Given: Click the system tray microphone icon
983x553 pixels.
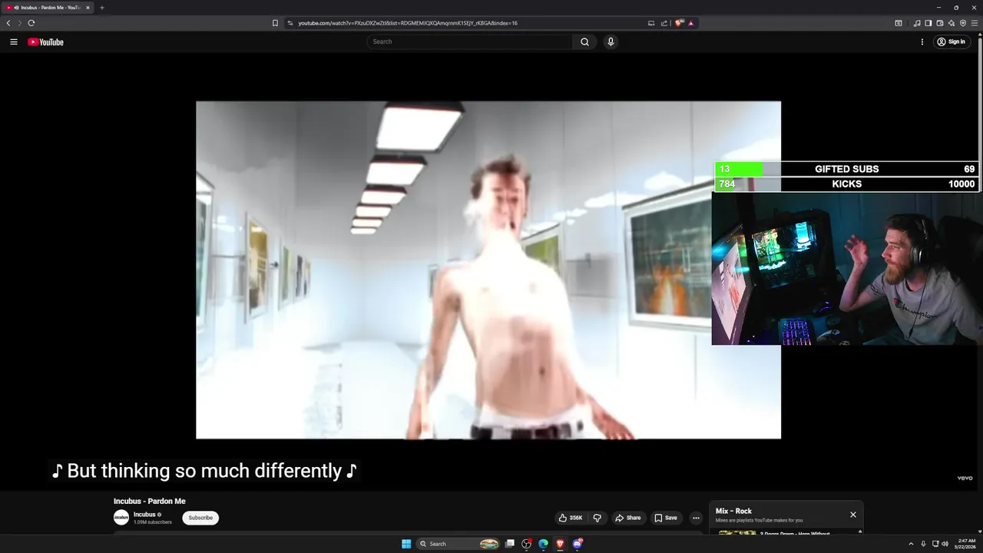Looking at the screenshot, I should point(923,544).
